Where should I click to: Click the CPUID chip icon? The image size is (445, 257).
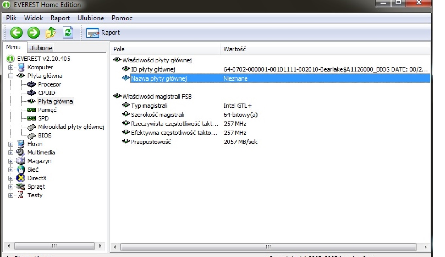coord(31,93)
